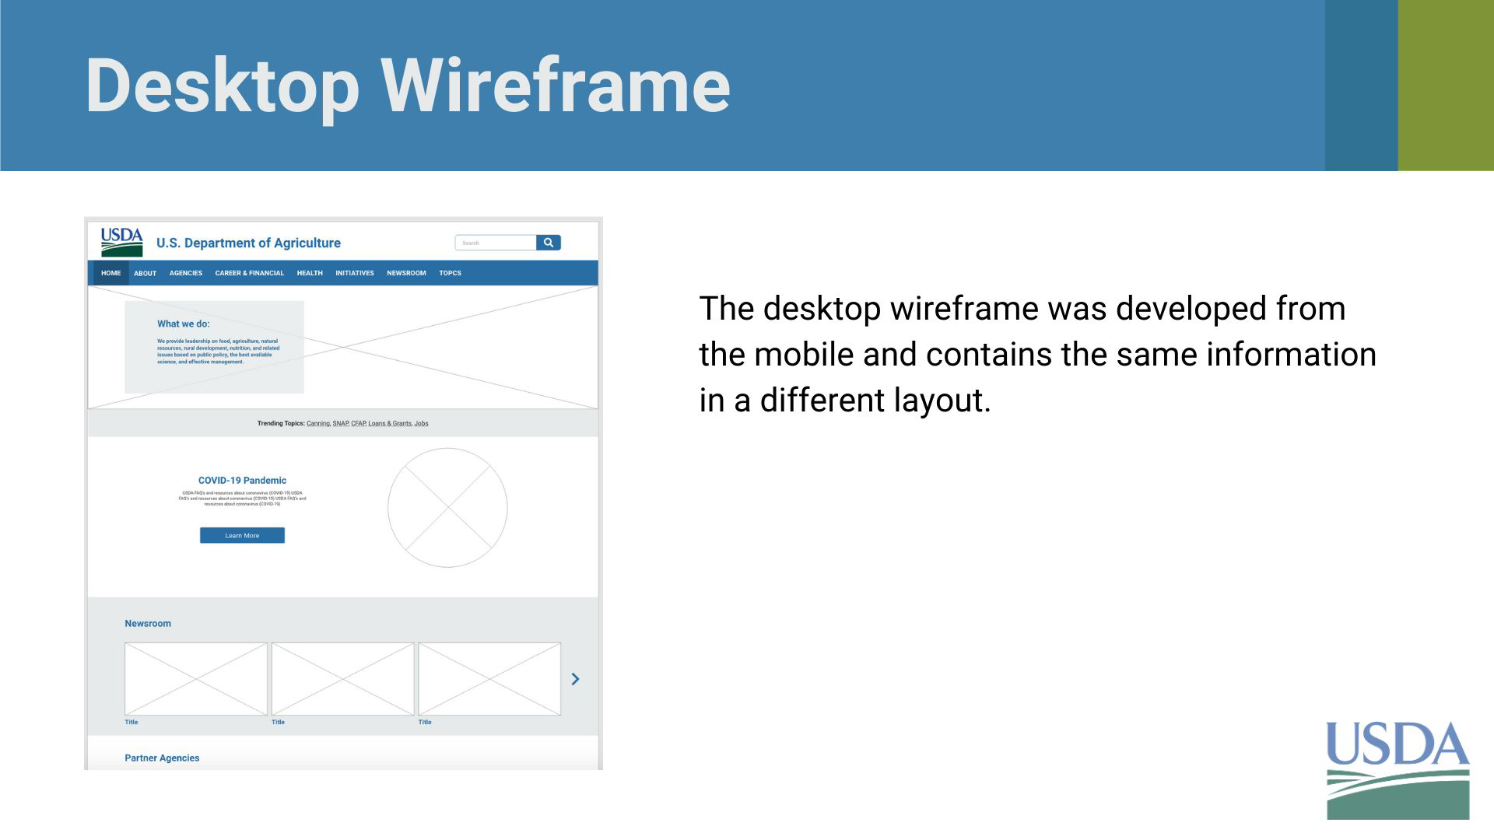The width and height of the screenshot is (1494, 840).
Task: Click the Newsroom carousel next arrow
Action: [x=575, y=679]
